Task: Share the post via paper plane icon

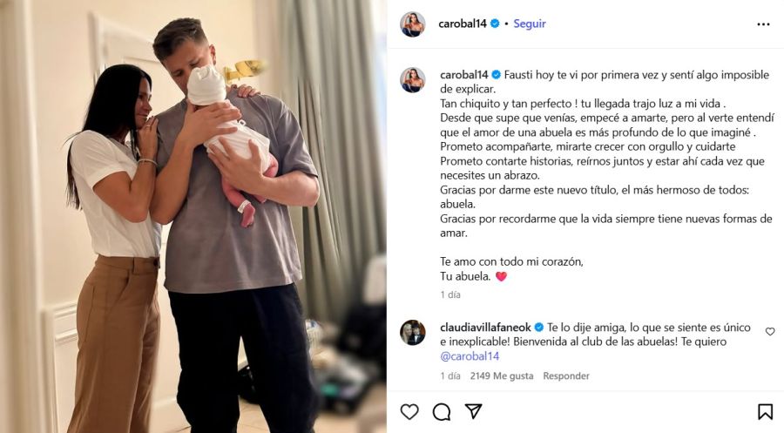Action: pos(473,411)
